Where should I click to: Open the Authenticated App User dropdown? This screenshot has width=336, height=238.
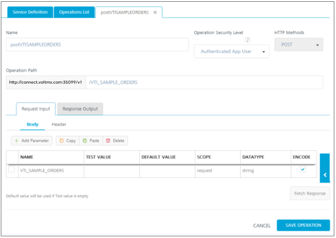coord(232,51)
